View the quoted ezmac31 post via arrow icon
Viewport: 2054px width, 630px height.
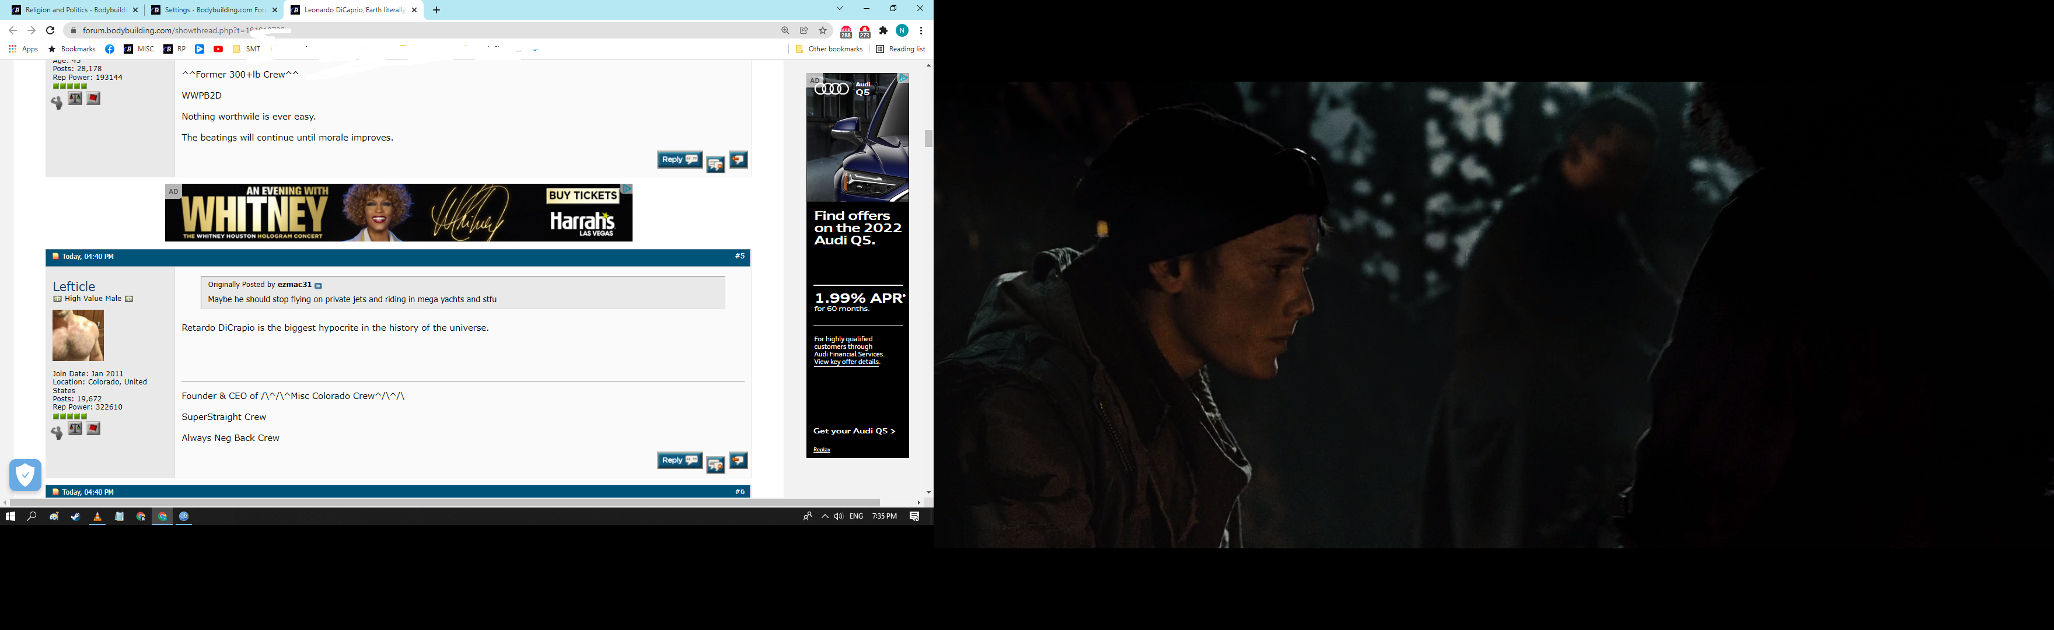coord(318,285)
